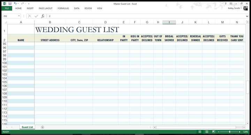Click the zoom slider handle
Image resolution: width=251 pixels, height=135 pixels.
(x=230, y=132)
